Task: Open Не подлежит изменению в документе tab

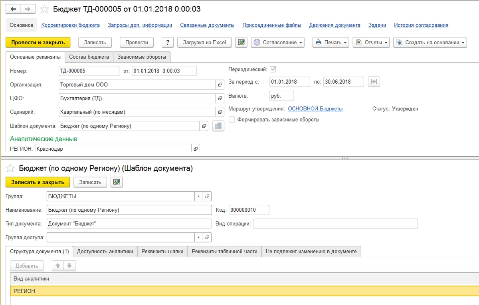Action: (311, 251)
